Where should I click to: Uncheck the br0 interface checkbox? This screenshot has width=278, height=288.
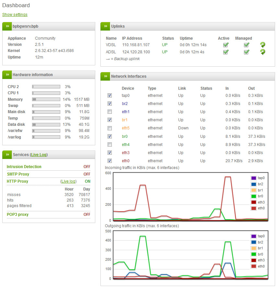pyautogui.click(x=110, y=136)
